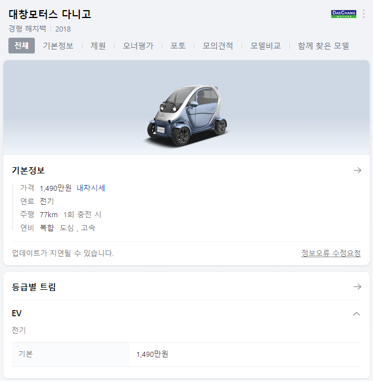
Task: Switch to the 기본정보 tab
Action: click(x=58, y=46)
